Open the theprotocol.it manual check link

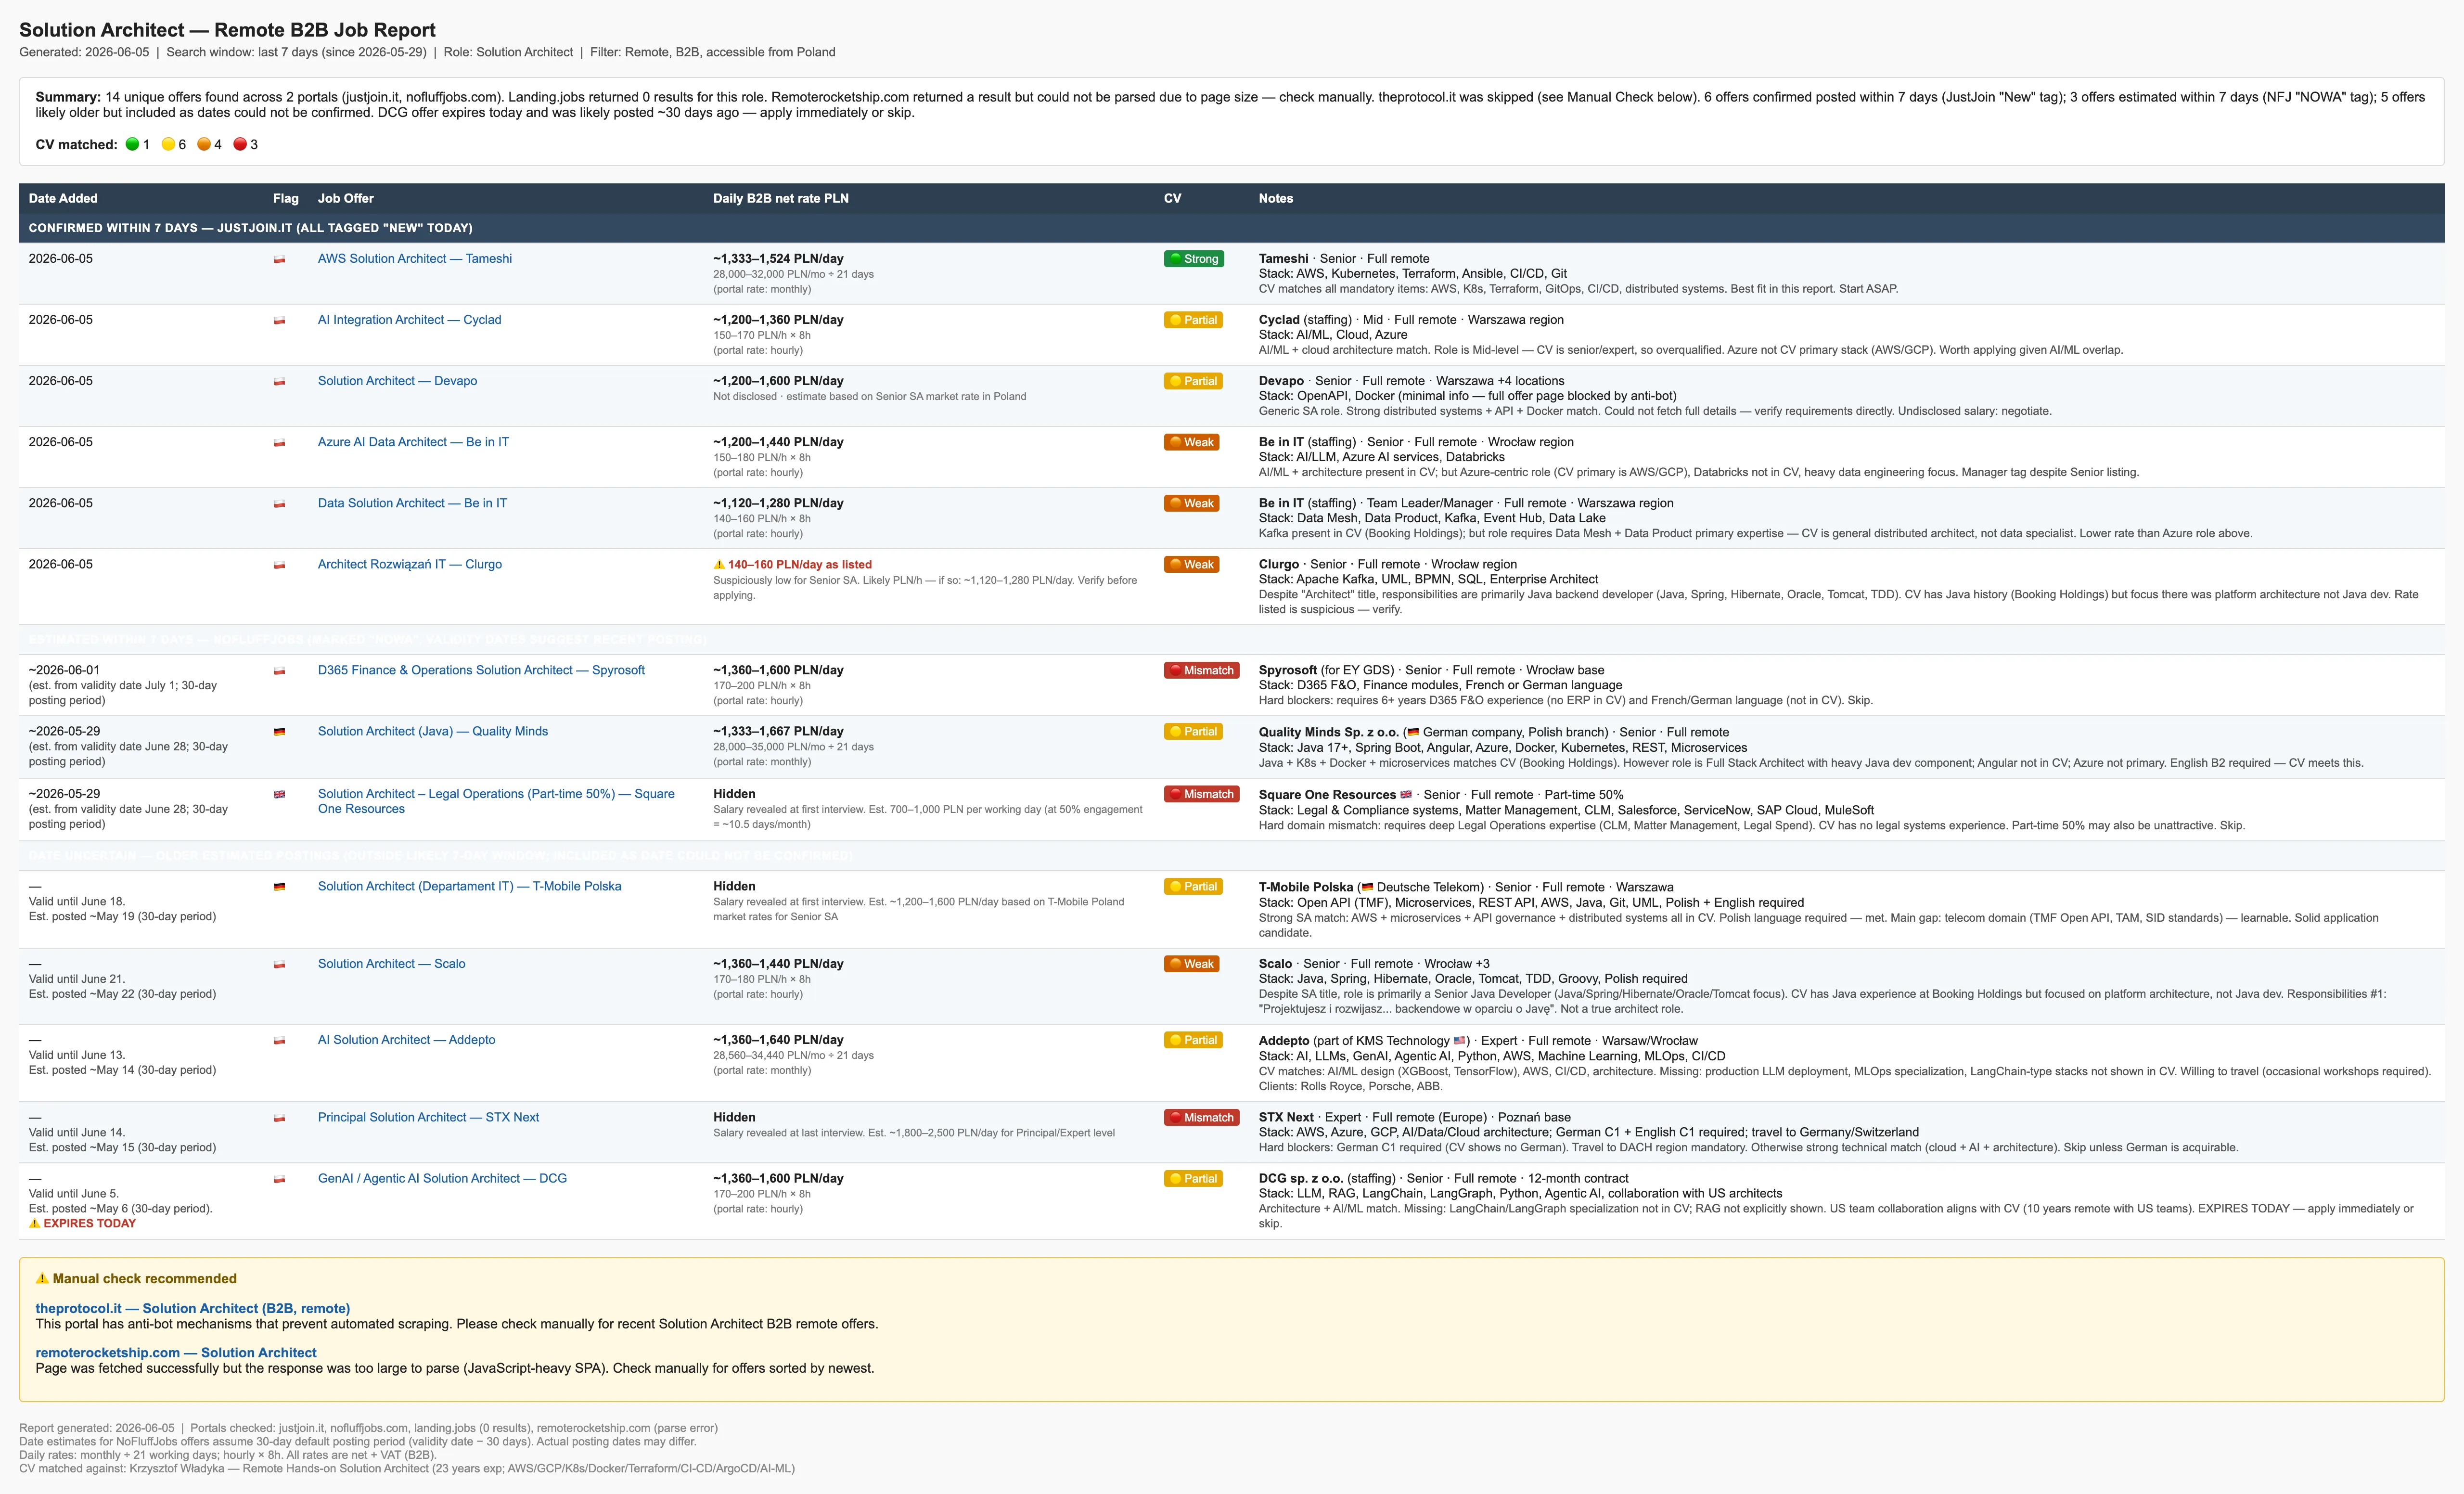[x=193, y=1308]
